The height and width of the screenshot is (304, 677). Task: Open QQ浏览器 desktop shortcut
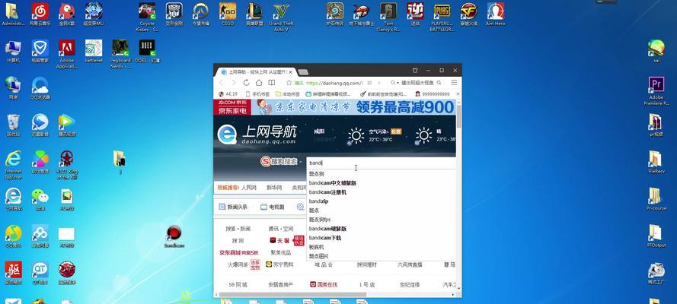tap(40, 88)
